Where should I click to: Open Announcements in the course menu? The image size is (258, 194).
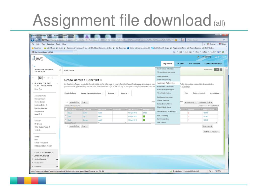point(40,96)
